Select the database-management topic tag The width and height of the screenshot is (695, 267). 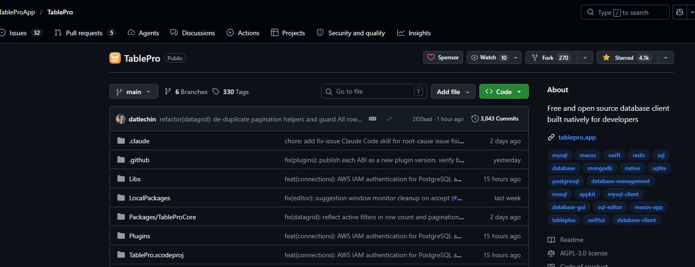(x=620, y=181)
